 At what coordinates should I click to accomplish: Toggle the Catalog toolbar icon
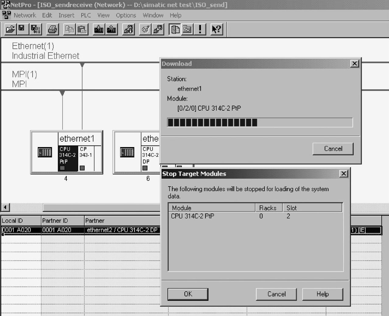coord(175,29)
